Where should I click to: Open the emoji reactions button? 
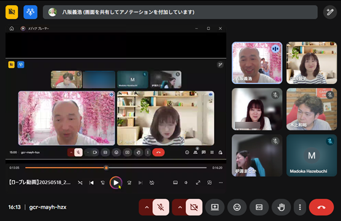(x=237, y=207)
